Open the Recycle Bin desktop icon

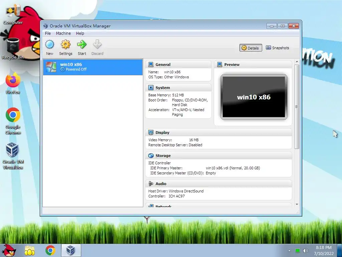tap(13, 49)
